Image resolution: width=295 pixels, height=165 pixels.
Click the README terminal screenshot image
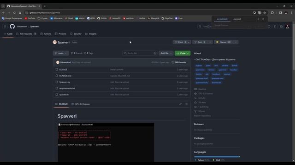pos(106,142)
